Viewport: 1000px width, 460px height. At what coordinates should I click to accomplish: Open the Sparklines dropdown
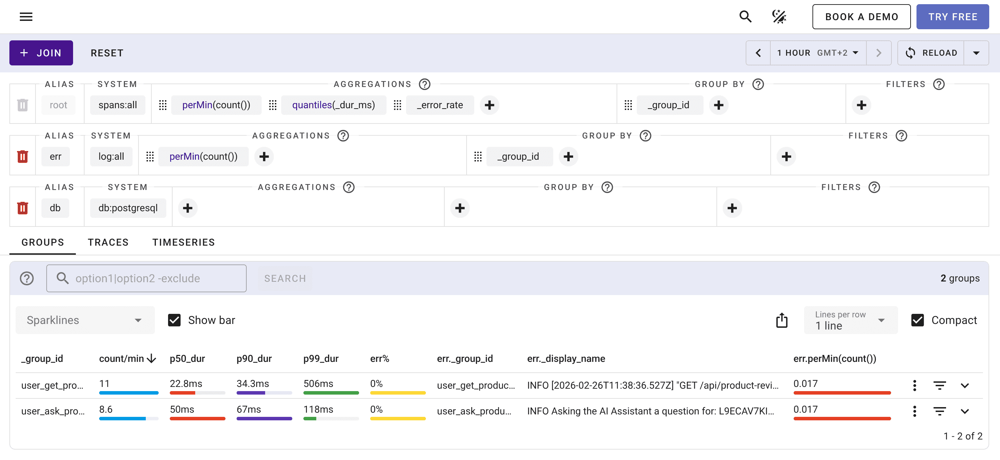tap(85, 320)
